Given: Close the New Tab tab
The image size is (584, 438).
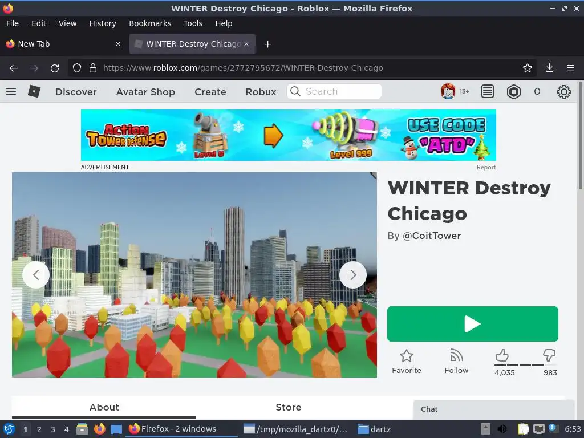Looking at the screenshot, I should [118, 44].
